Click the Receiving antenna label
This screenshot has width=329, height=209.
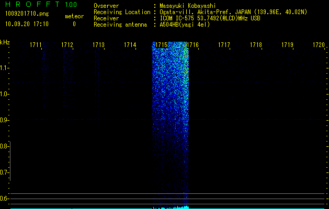tap(120, 25)
